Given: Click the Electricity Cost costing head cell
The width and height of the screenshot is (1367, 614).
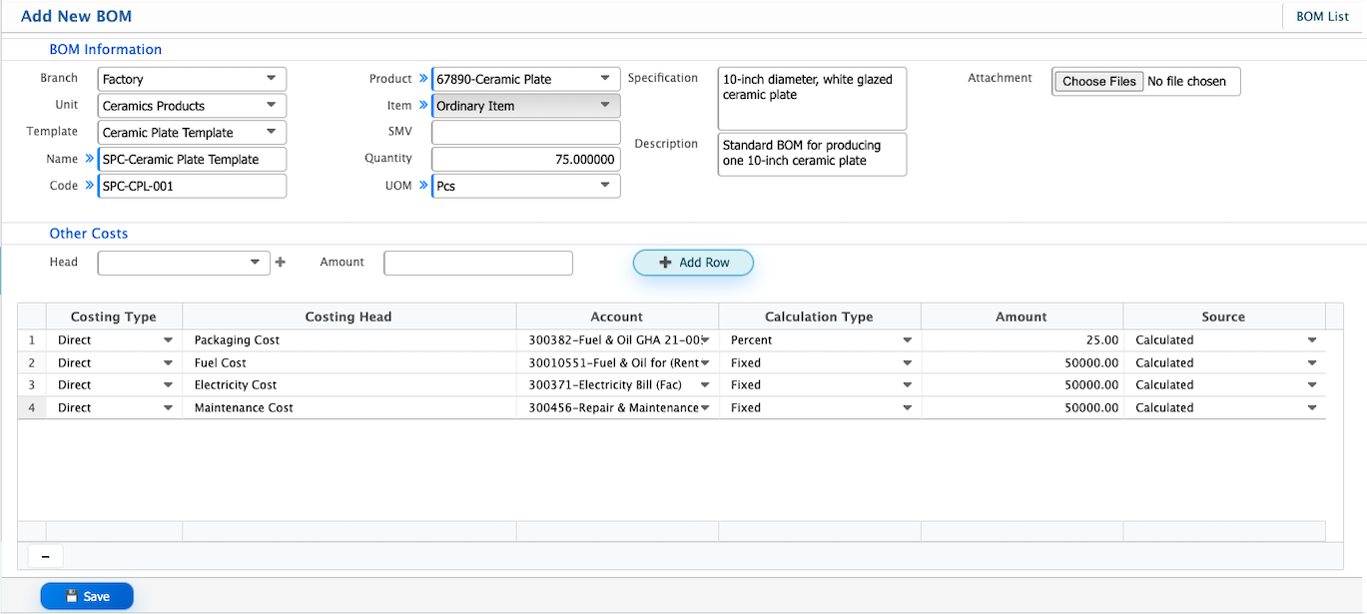Looking at the screenshot, I should [x=349, y=385].
